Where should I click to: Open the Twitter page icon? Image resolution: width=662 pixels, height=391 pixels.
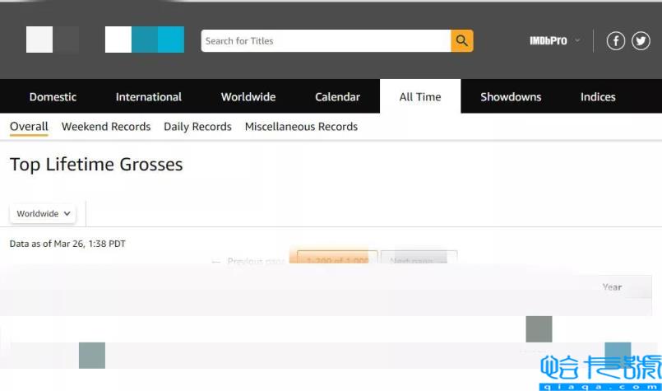click(641, 41)
